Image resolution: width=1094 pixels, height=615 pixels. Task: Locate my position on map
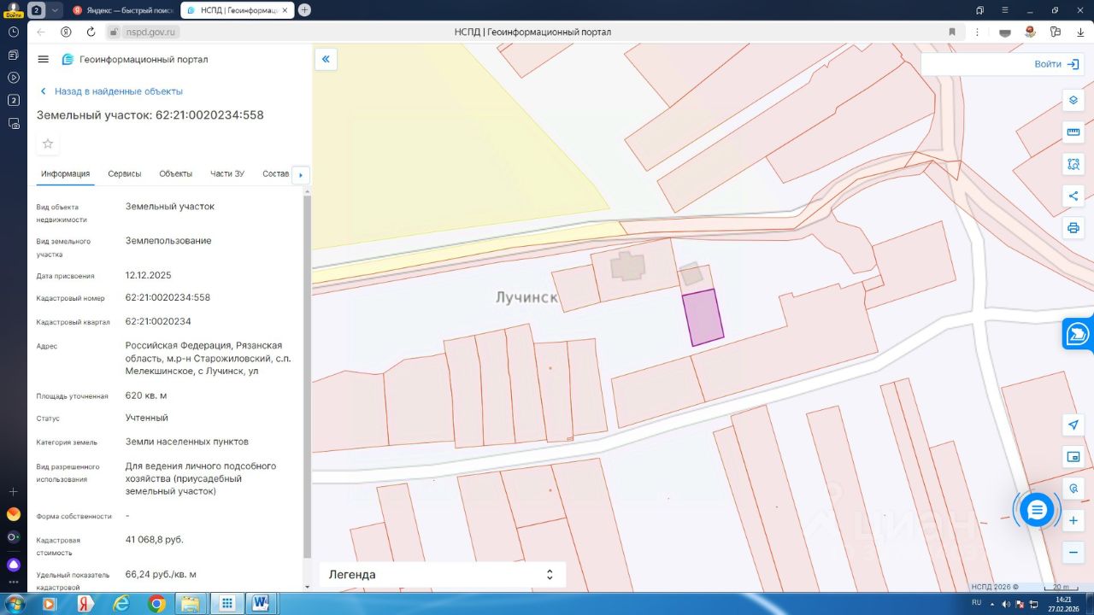(x=1073, y=425)
